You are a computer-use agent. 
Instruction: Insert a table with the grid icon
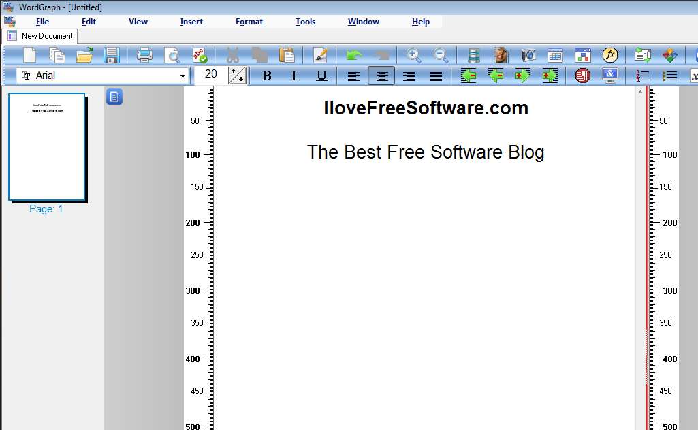[x=555, y=55]
